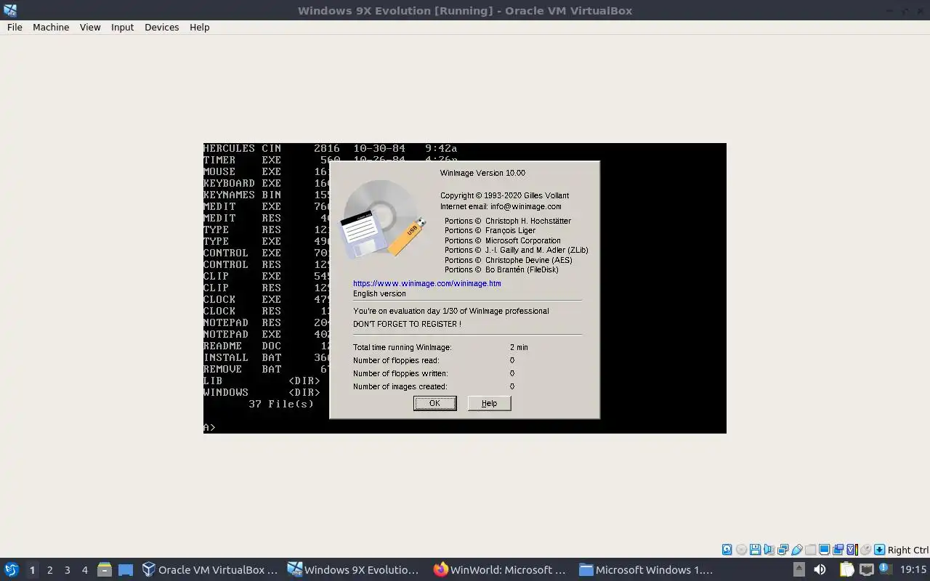Click the VirtualBox window icon in title bar
Screen dimensions: 930x581
click(9, 10)
